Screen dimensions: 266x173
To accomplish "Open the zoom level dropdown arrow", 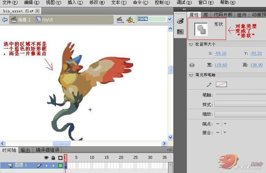I will coord(170,19).
